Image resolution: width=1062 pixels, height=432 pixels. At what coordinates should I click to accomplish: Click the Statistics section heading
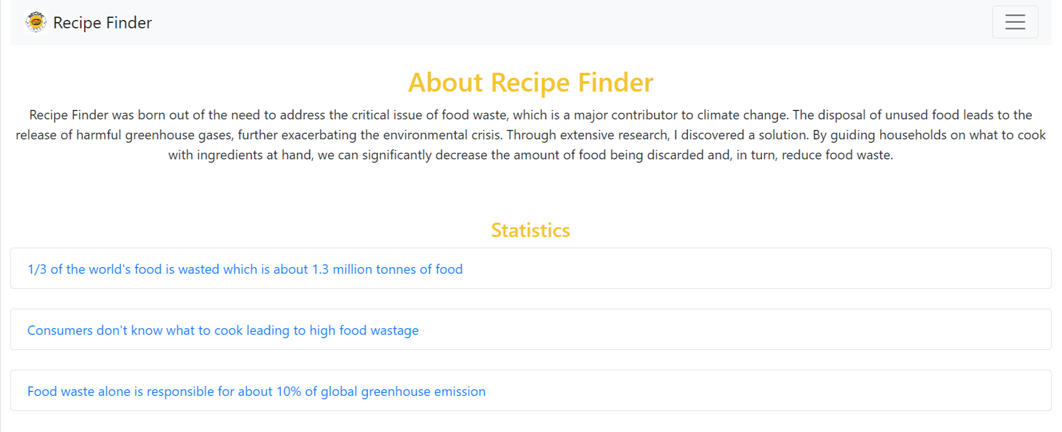tap(530, 230)
